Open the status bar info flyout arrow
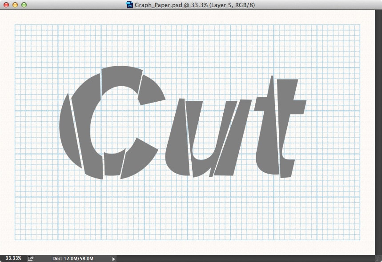Viewport: 382px width, 262px height. click(x=113, y=258)
